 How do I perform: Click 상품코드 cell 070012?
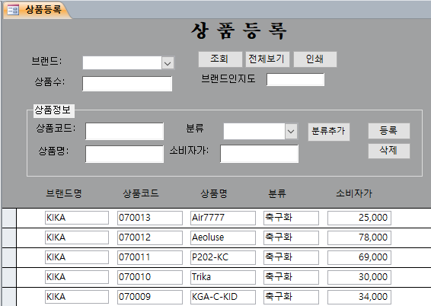(150, 237)
